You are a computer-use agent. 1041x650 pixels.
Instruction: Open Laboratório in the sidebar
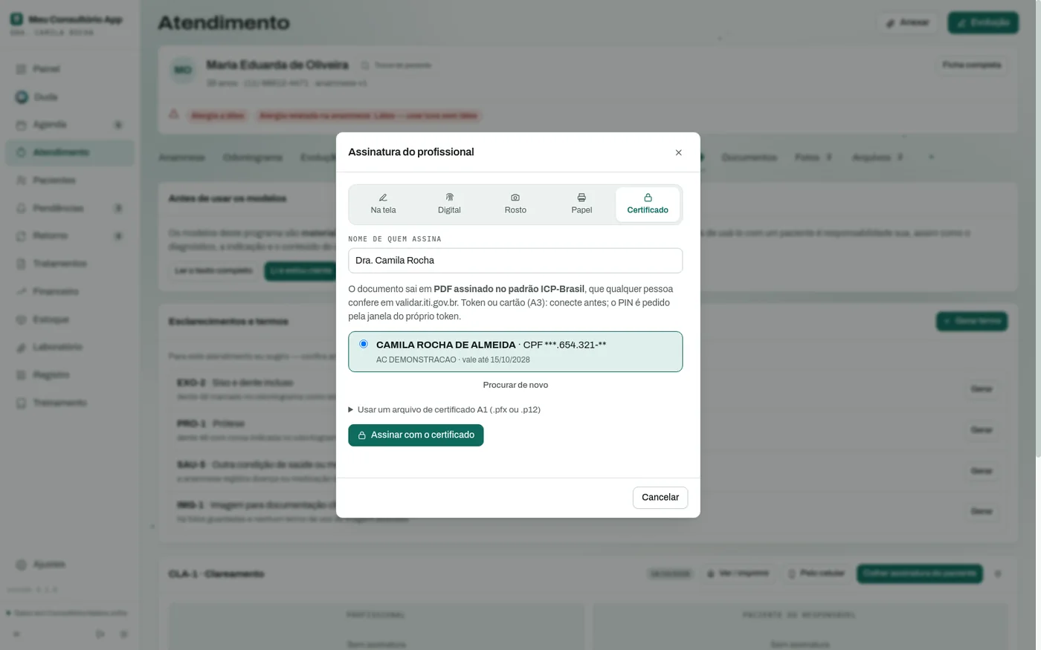click(70, 347)
